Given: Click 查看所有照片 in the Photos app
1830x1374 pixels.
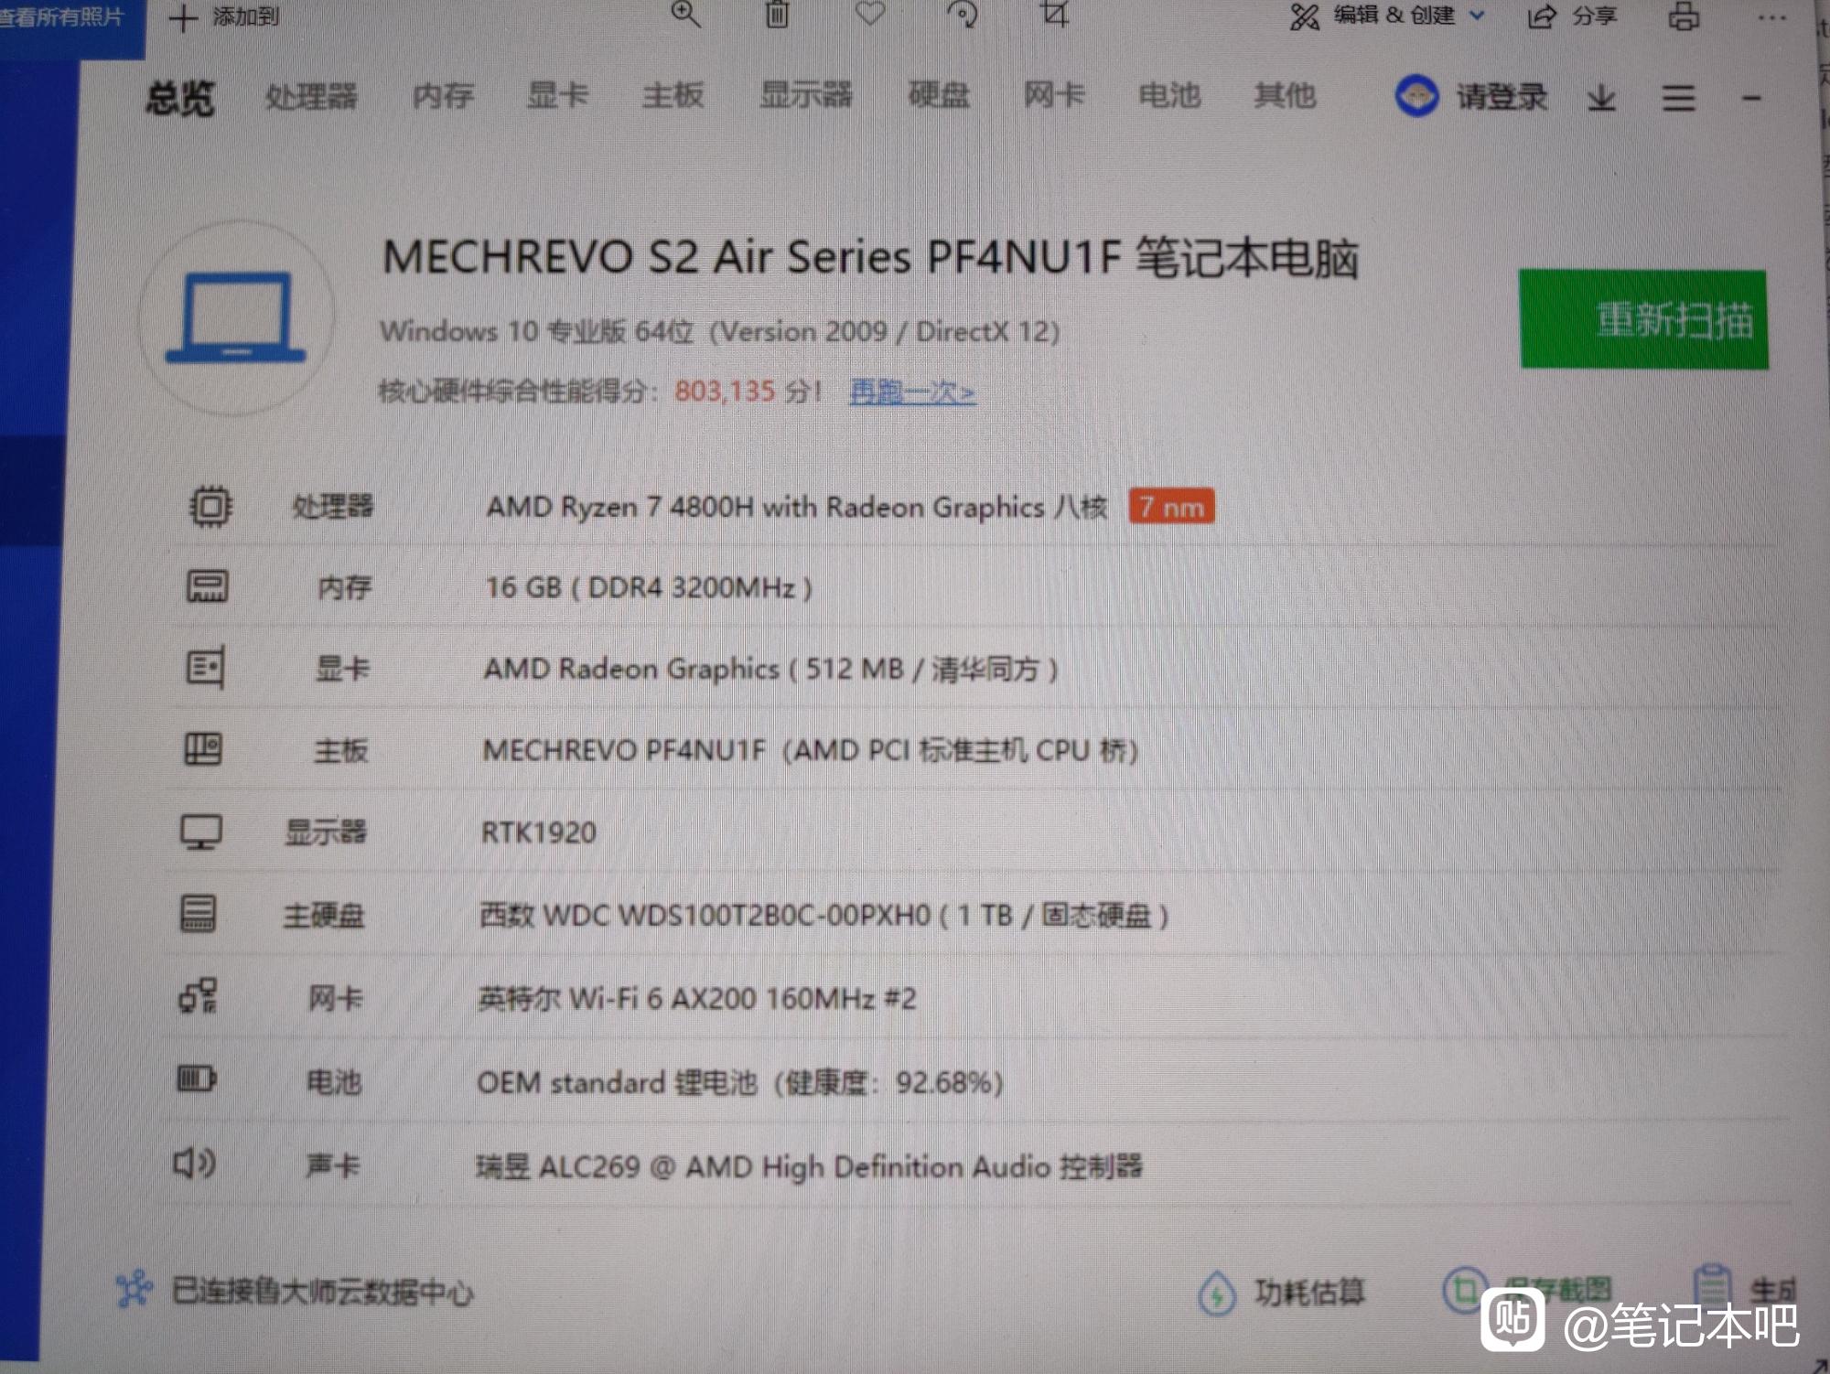Looking at the screenshot, I should pyautogui.click(x=61, y=16).
